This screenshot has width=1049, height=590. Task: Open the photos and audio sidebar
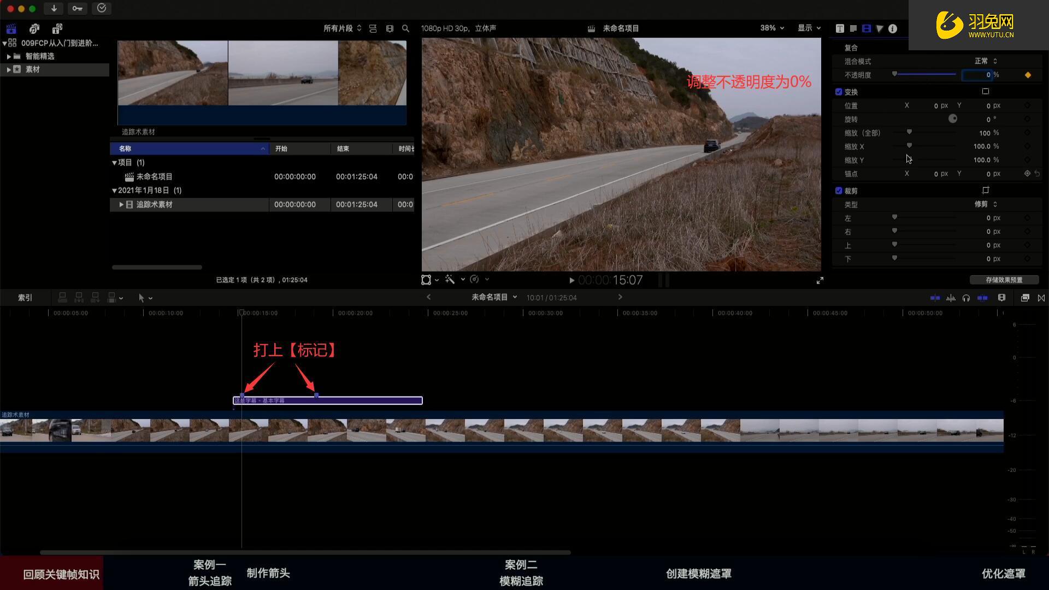(x=34, y=28)
